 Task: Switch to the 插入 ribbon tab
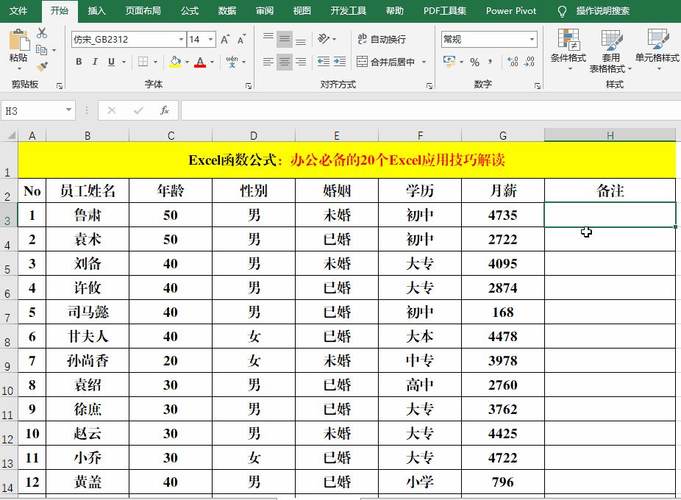click(x=97, y=11)
